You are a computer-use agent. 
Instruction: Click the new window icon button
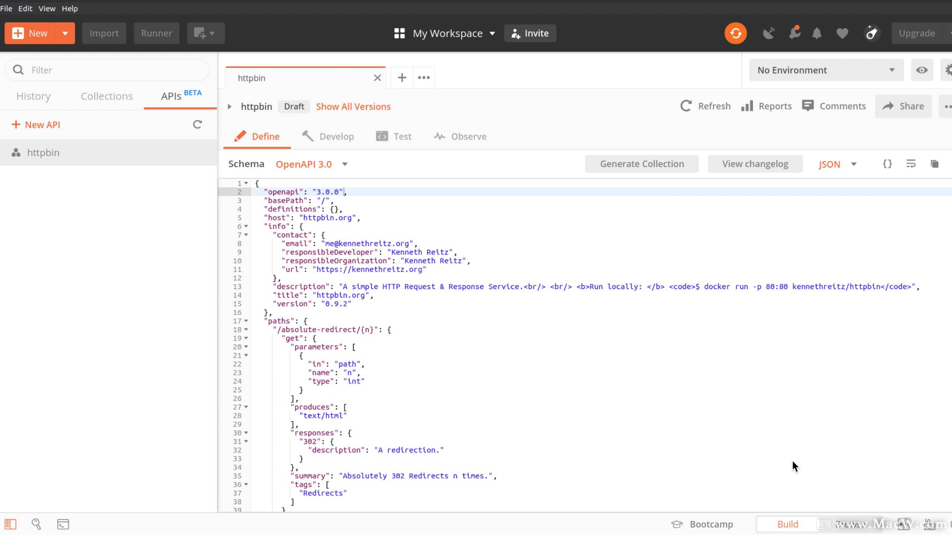click(206, 33)
